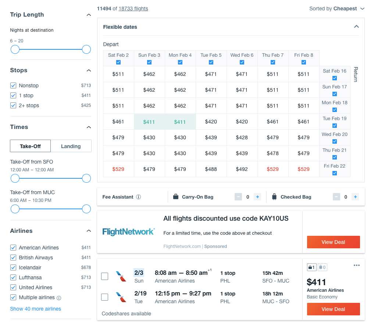The image size is (367, 322).
Task: Click maximum nights at destination slider handle
Action: pyautogui.click(x=86, y=49)
